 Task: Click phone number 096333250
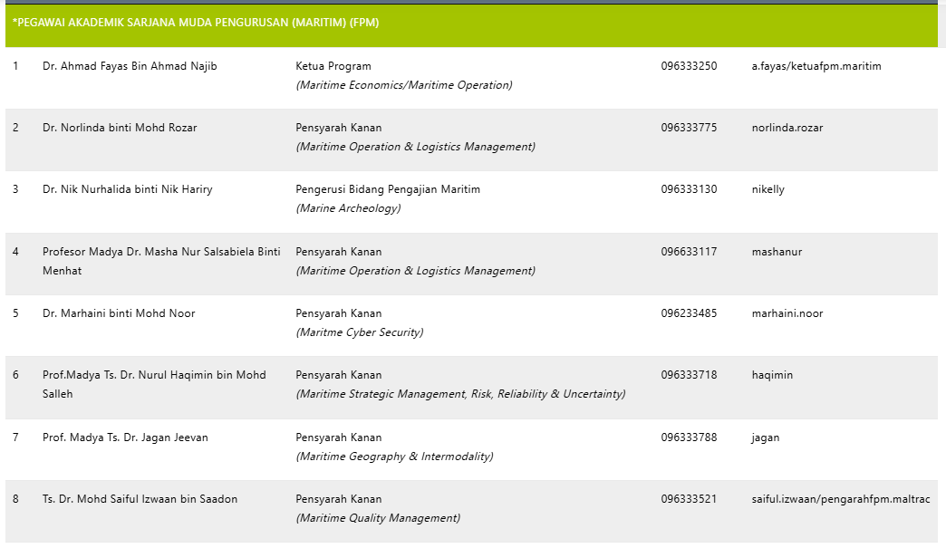[689, 66]
